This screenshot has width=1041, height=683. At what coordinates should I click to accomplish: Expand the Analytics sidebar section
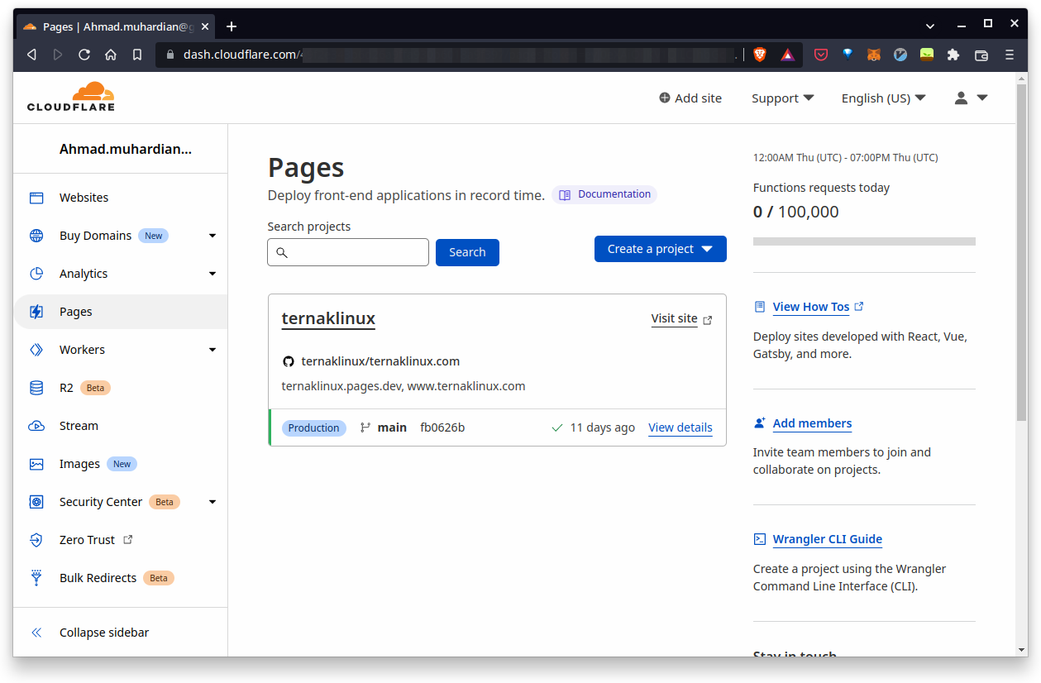(x=212, y=273)
